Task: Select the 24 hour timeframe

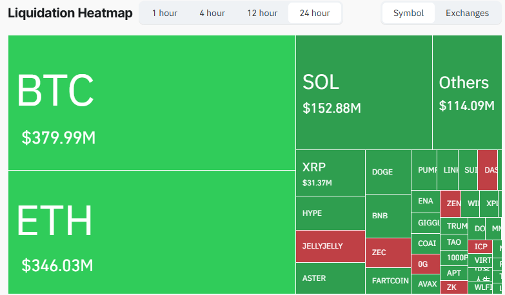Action: (x=315, y=13)
